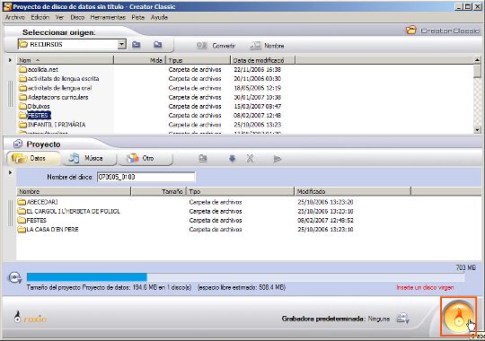Click the blue down-arrow add icon

[232, 159]
